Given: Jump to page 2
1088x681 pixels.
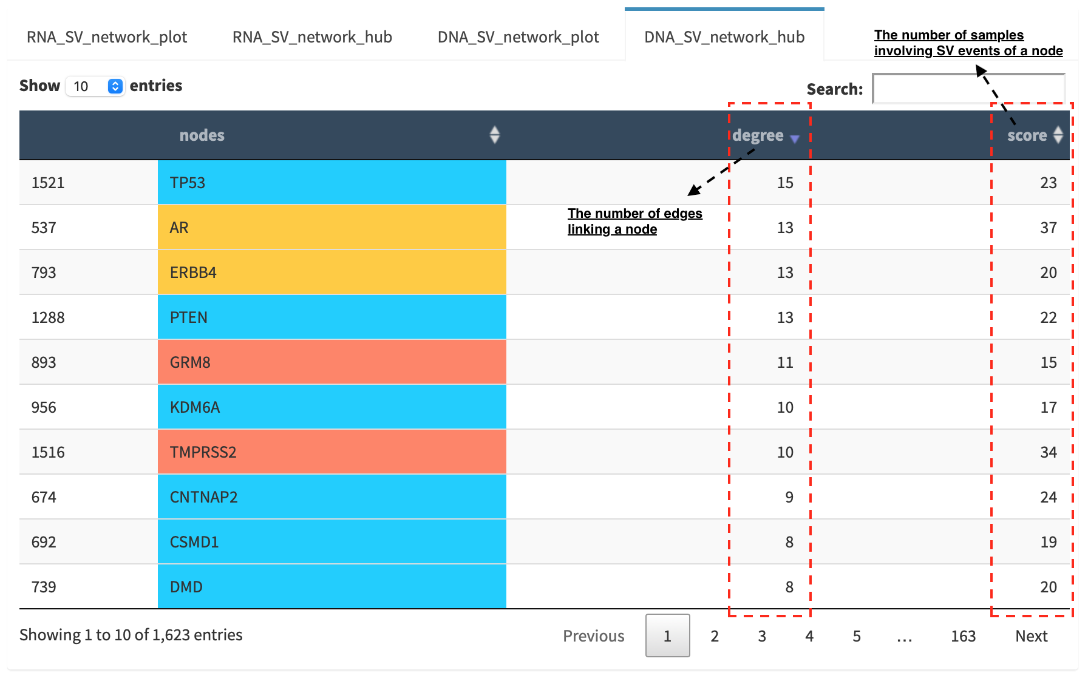Looking at the screenshot, I should [715, 635].
